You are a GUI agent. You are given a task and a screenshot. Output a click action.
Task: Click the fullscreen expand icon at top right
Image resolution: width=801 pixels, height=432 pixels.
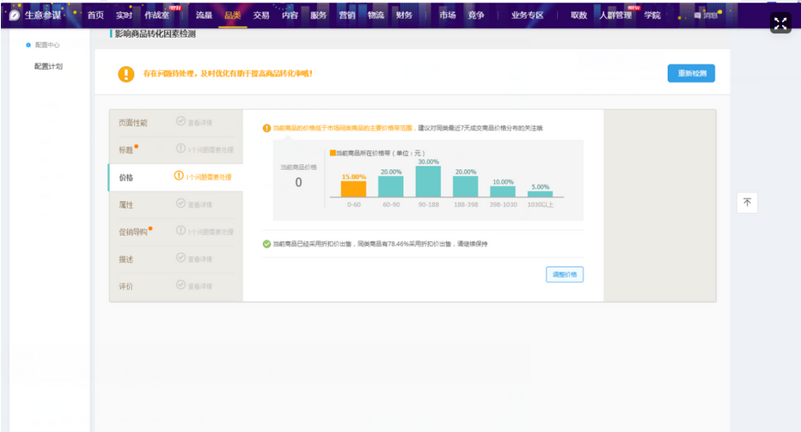pyautogui.click(x=780, y=23)
